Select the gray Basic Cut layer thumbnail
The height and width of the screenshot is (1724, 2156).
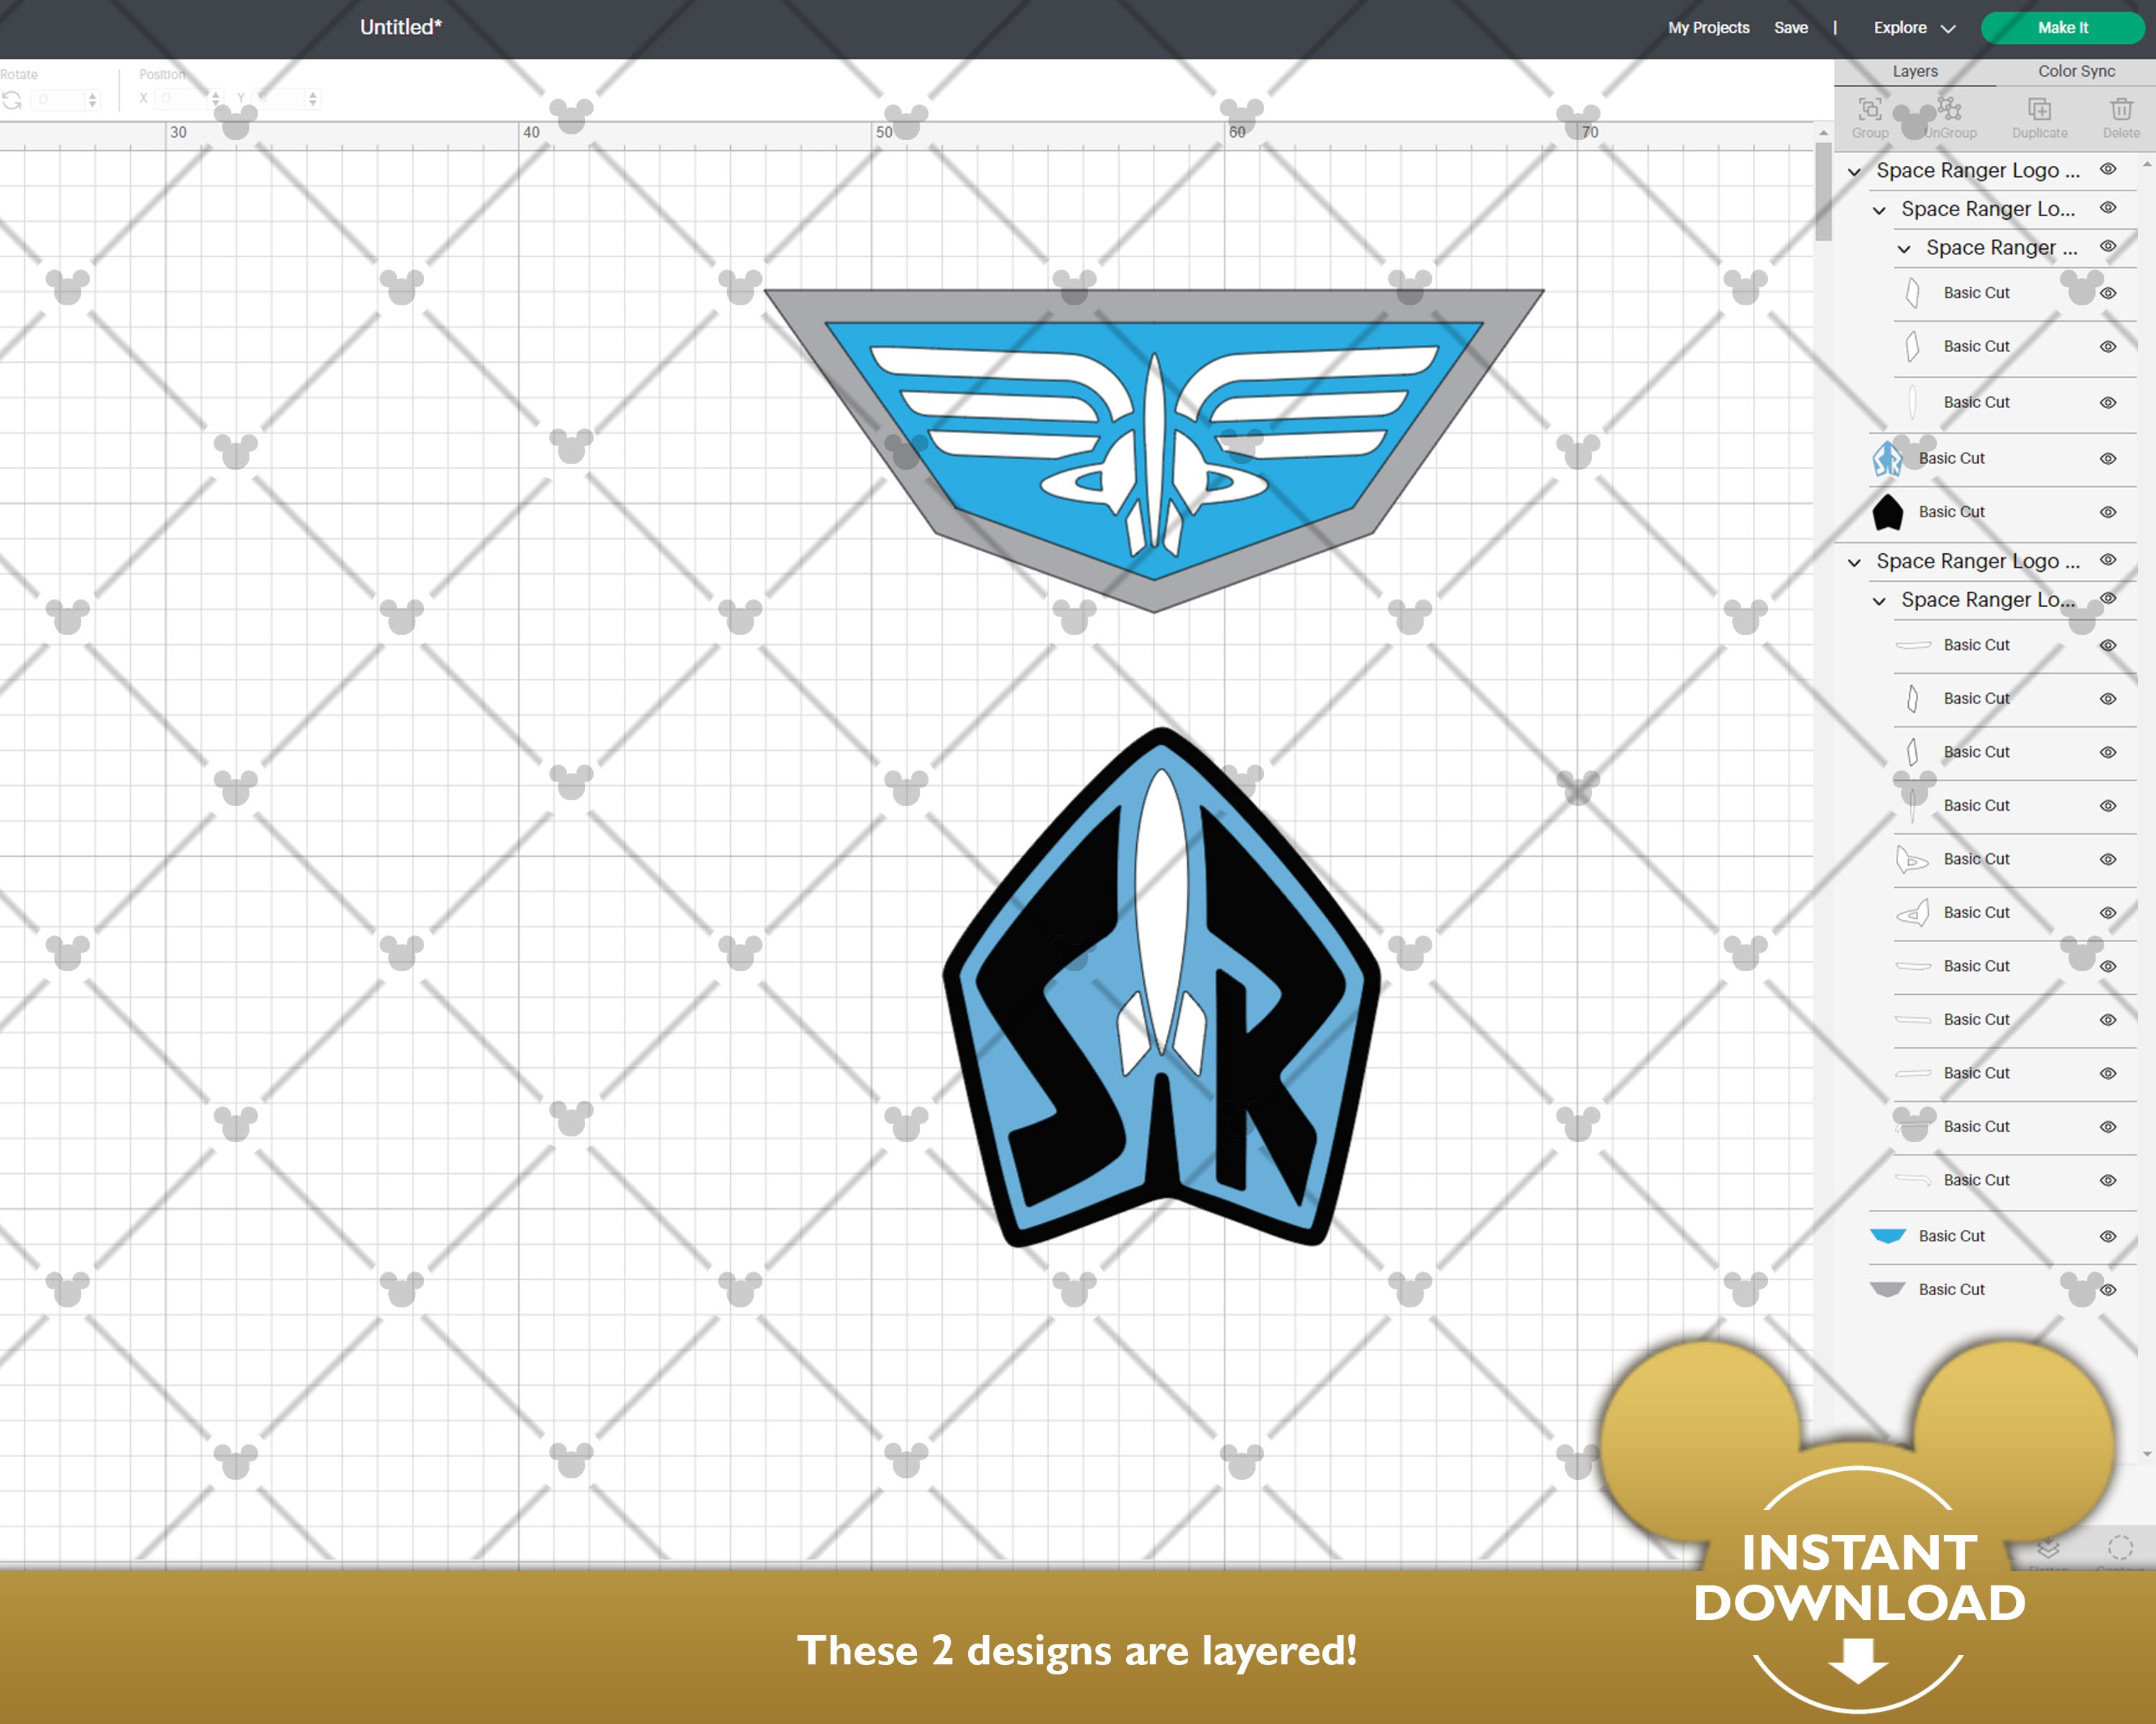pos(1889,1289)
